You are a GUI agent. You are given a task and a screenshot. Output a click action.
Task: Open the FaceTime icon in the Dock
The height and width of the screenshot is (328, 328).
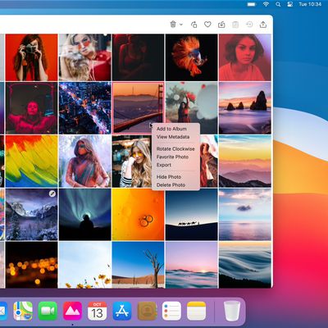[48, 311]
